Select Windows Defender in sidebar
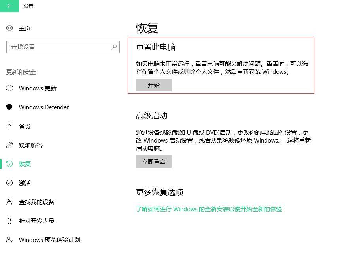 point(44,107)
